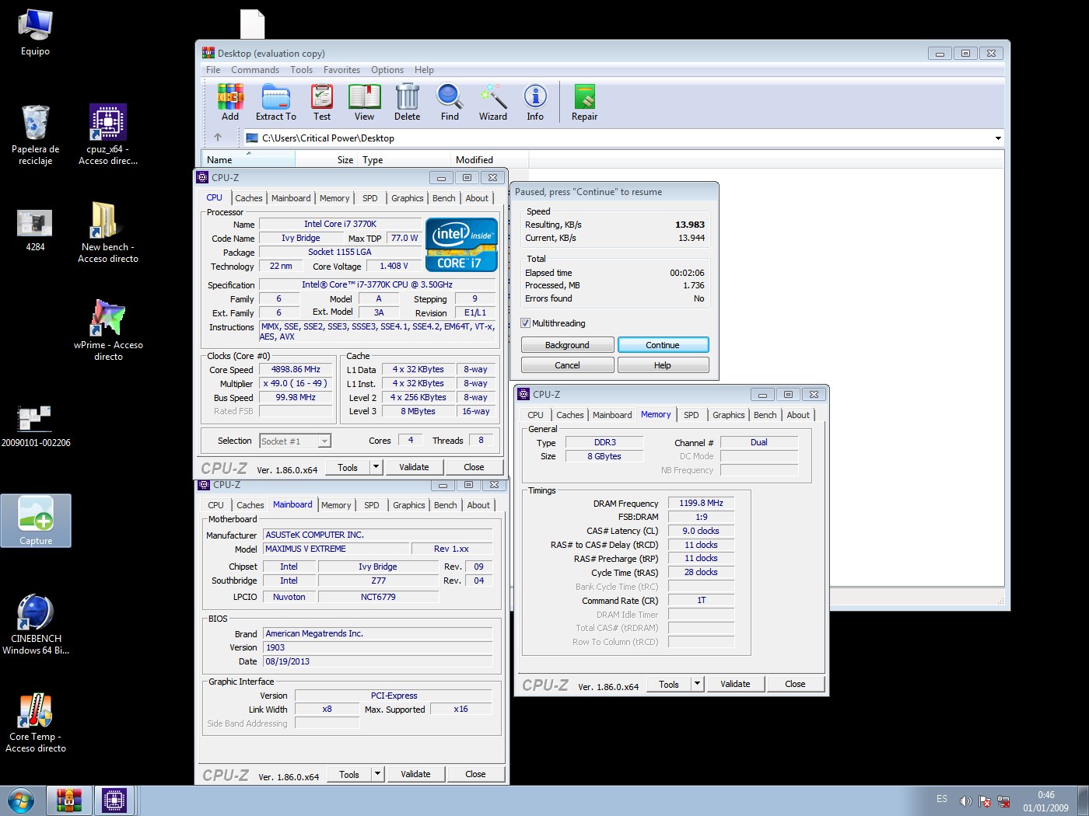
Task: Select the CINEBENCH Windows 64 shortcut
Action: pos(36,625)
